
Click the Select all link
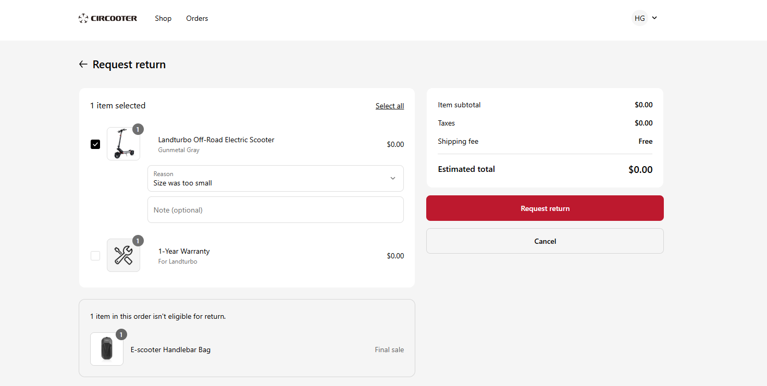click(390, 106)
